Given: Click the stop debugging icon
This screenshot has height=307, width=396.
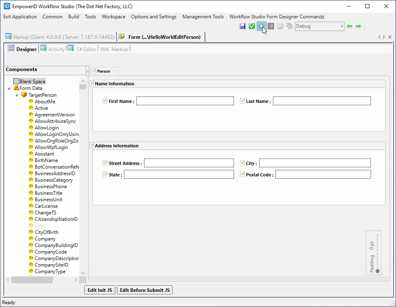Looking at the screenshot, I should (x=270, y=26).
